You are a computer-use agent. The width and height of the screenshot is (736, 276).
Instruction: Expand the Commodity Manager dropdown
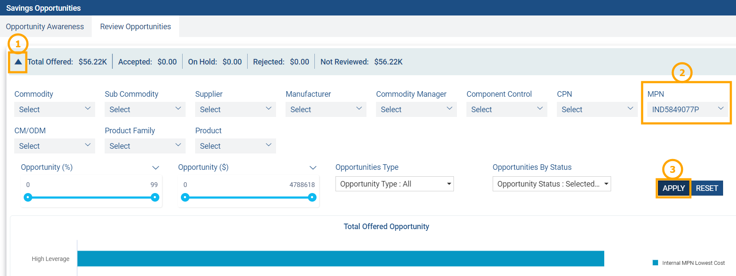(416, 109)
